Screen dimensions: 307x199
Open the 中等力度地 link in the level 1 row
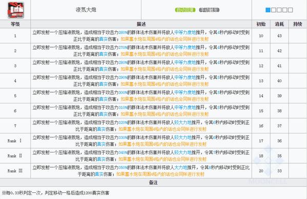pyautogui.click(x=185, y=32)
